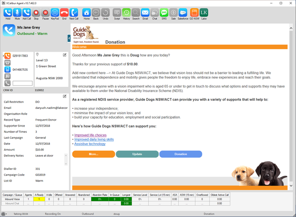Screen dimensions: 296x217
Task: Click the grey desk phone icon
Action: tap(7, 63)
